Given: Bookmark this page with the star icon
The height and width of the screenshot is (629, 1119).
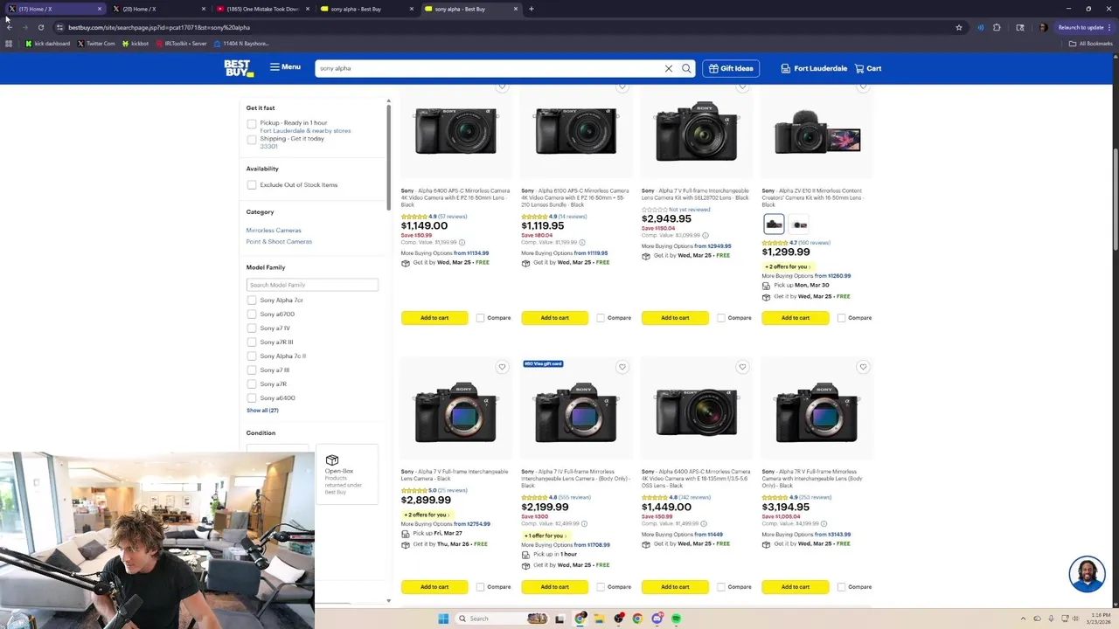Looking at the screenshot, I should pyautogui.click(x=959, y=27).
